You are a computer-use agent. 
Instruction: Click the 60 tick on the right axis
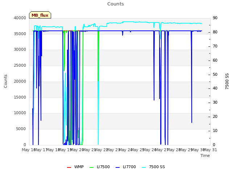point(215,61)
